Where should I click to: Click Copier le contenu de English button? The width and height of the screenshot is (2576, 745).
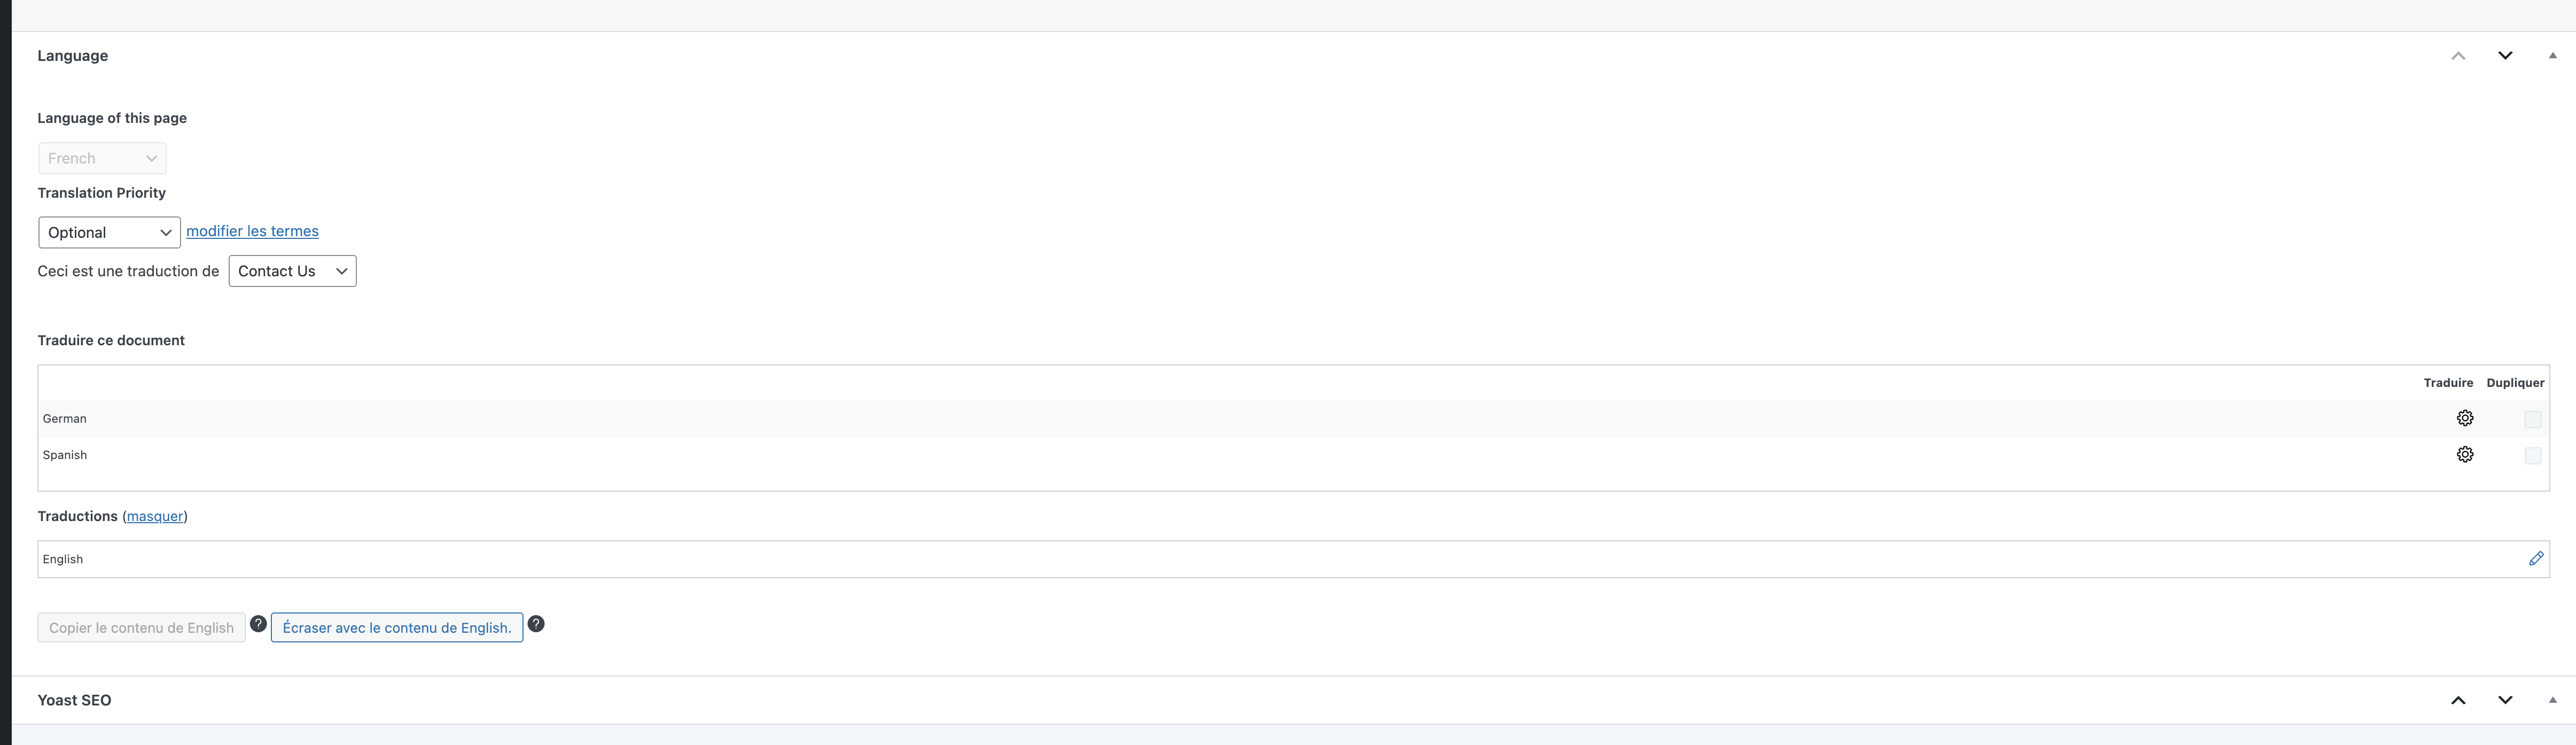pos(141,628)
